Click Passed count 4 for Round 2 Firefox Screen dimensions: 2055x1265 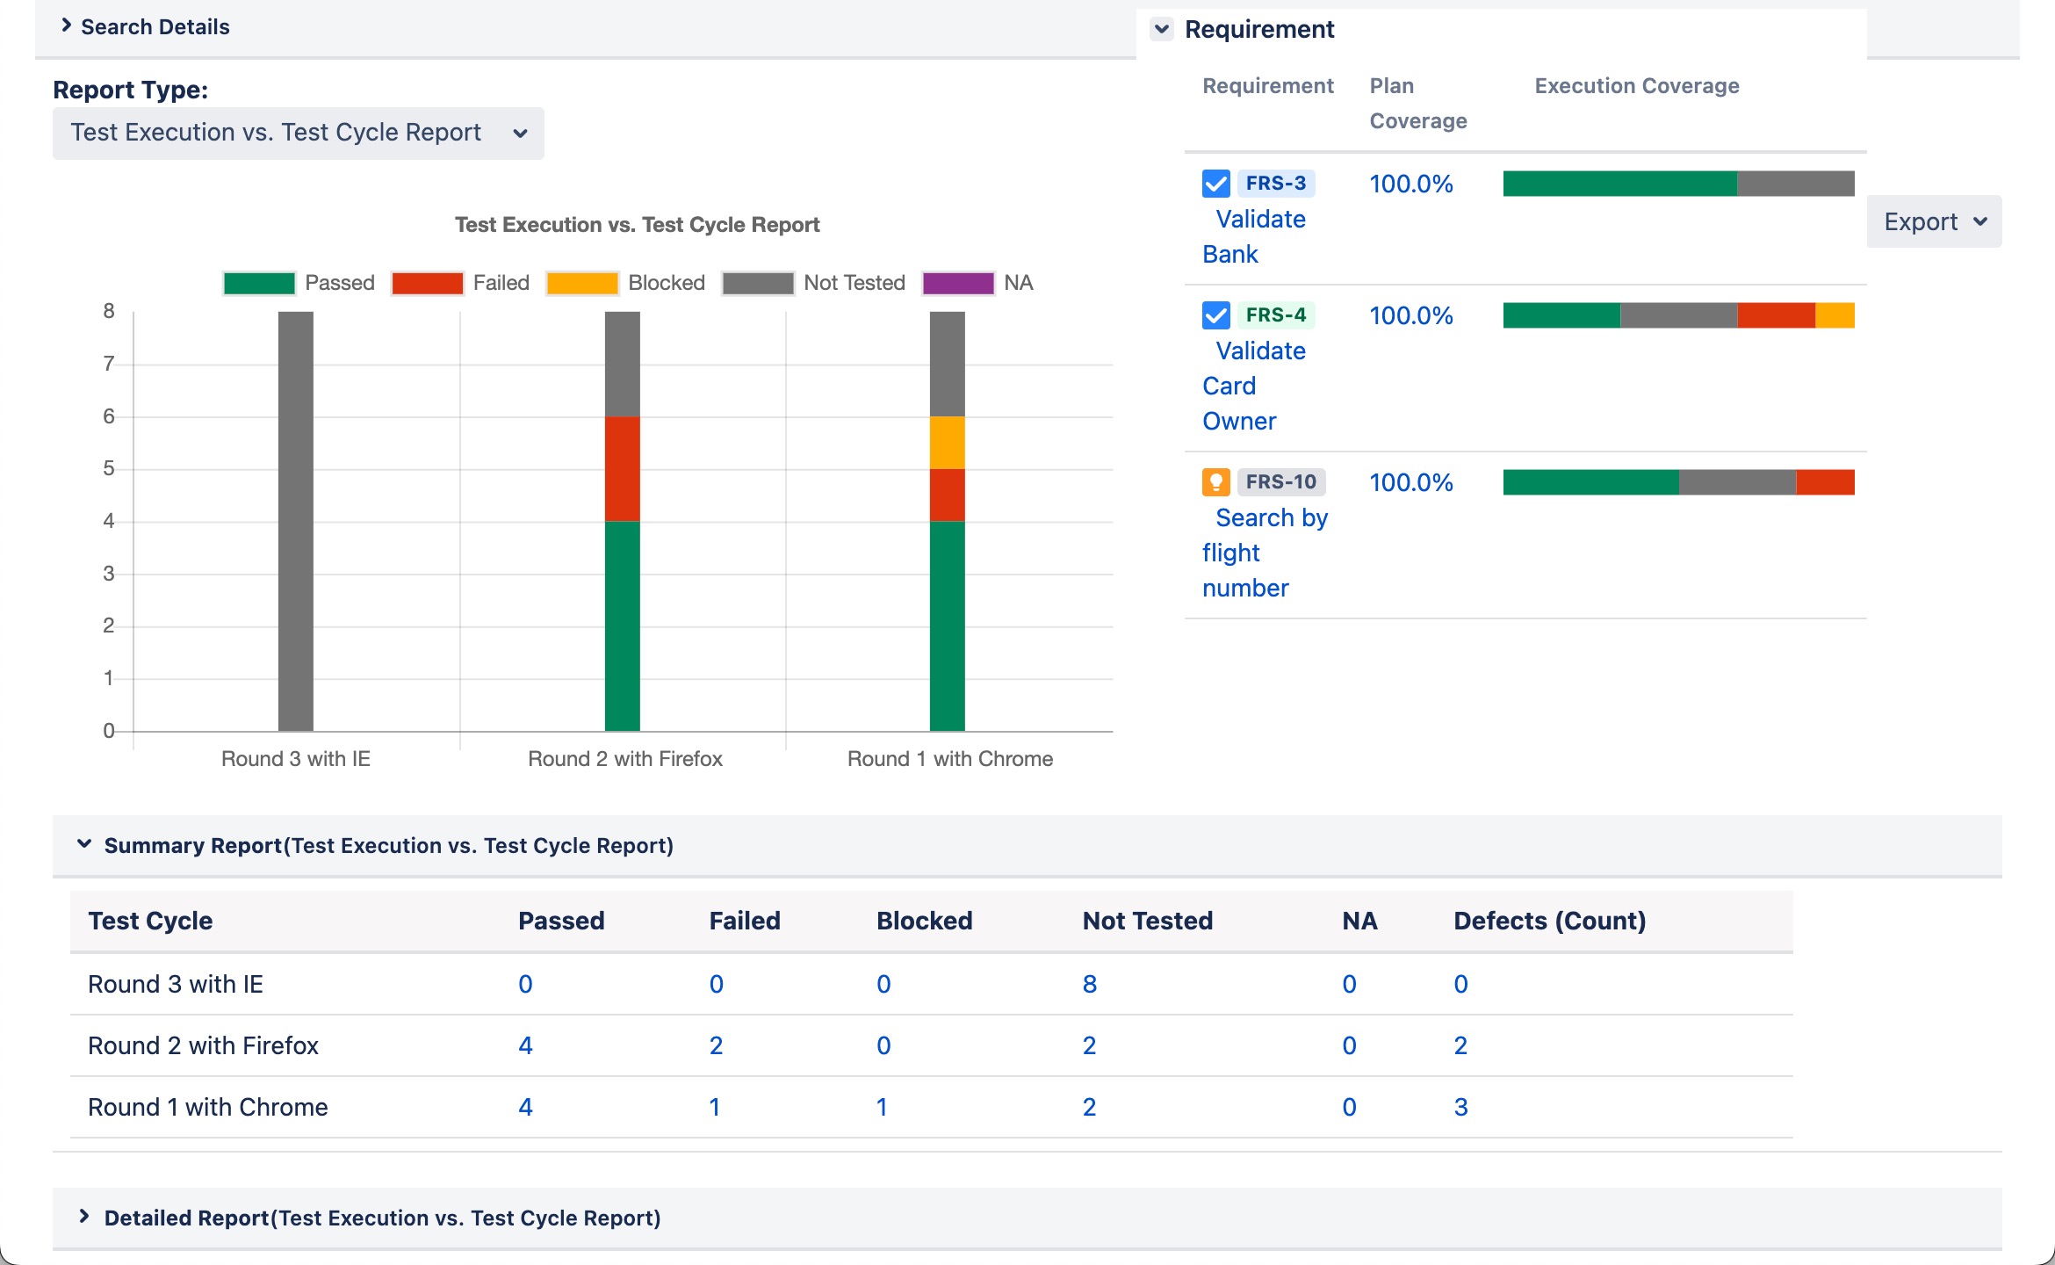coord(525,1045)
